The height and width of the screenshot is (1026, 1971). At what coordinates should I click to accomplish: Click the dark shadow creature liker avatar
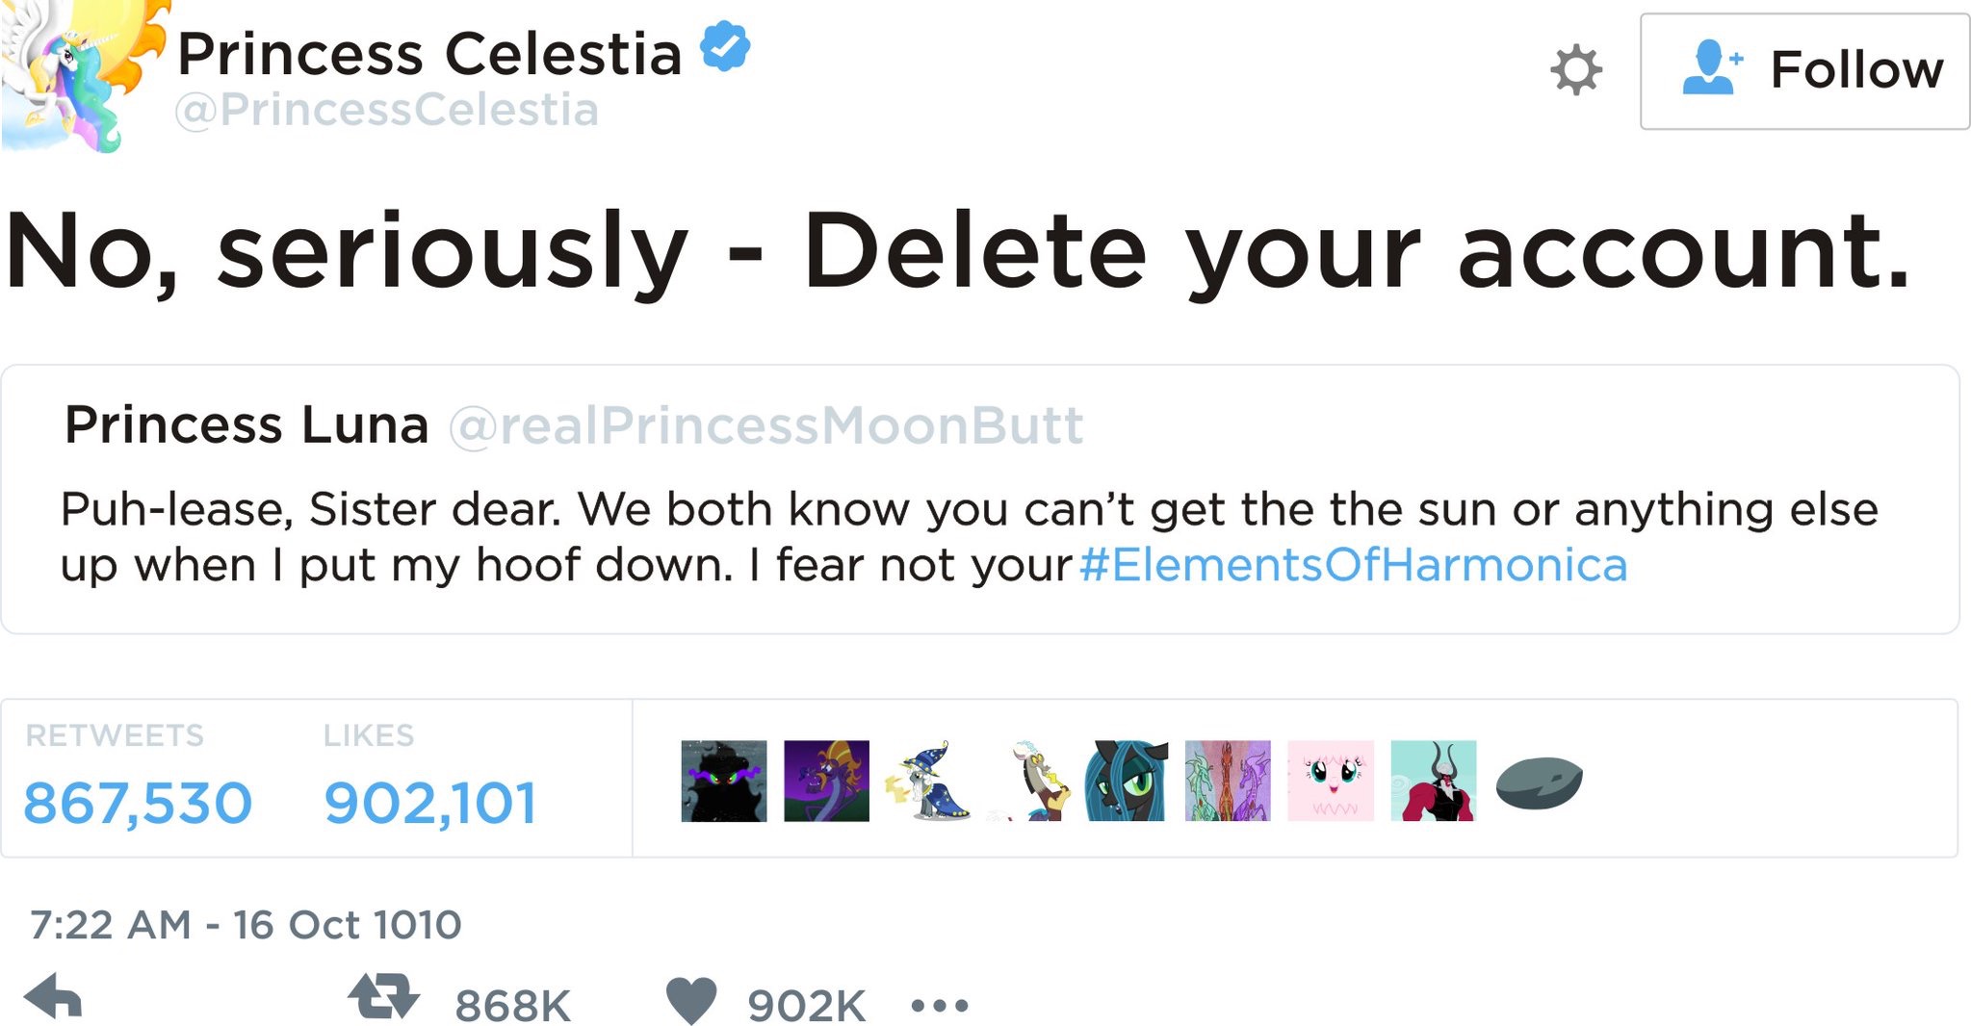coord(723,781)
